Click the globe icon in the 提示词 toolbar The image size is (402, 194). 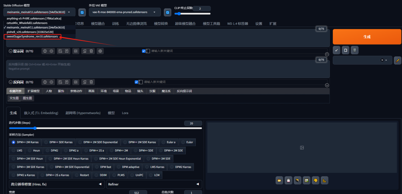tap(45, 51)
